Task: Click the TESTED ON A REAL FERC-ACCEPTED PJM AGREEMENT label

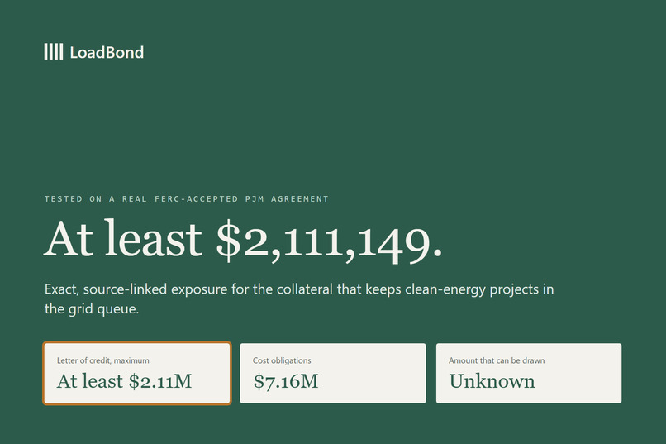Action: pyautogui.click(x=187, y=198)
